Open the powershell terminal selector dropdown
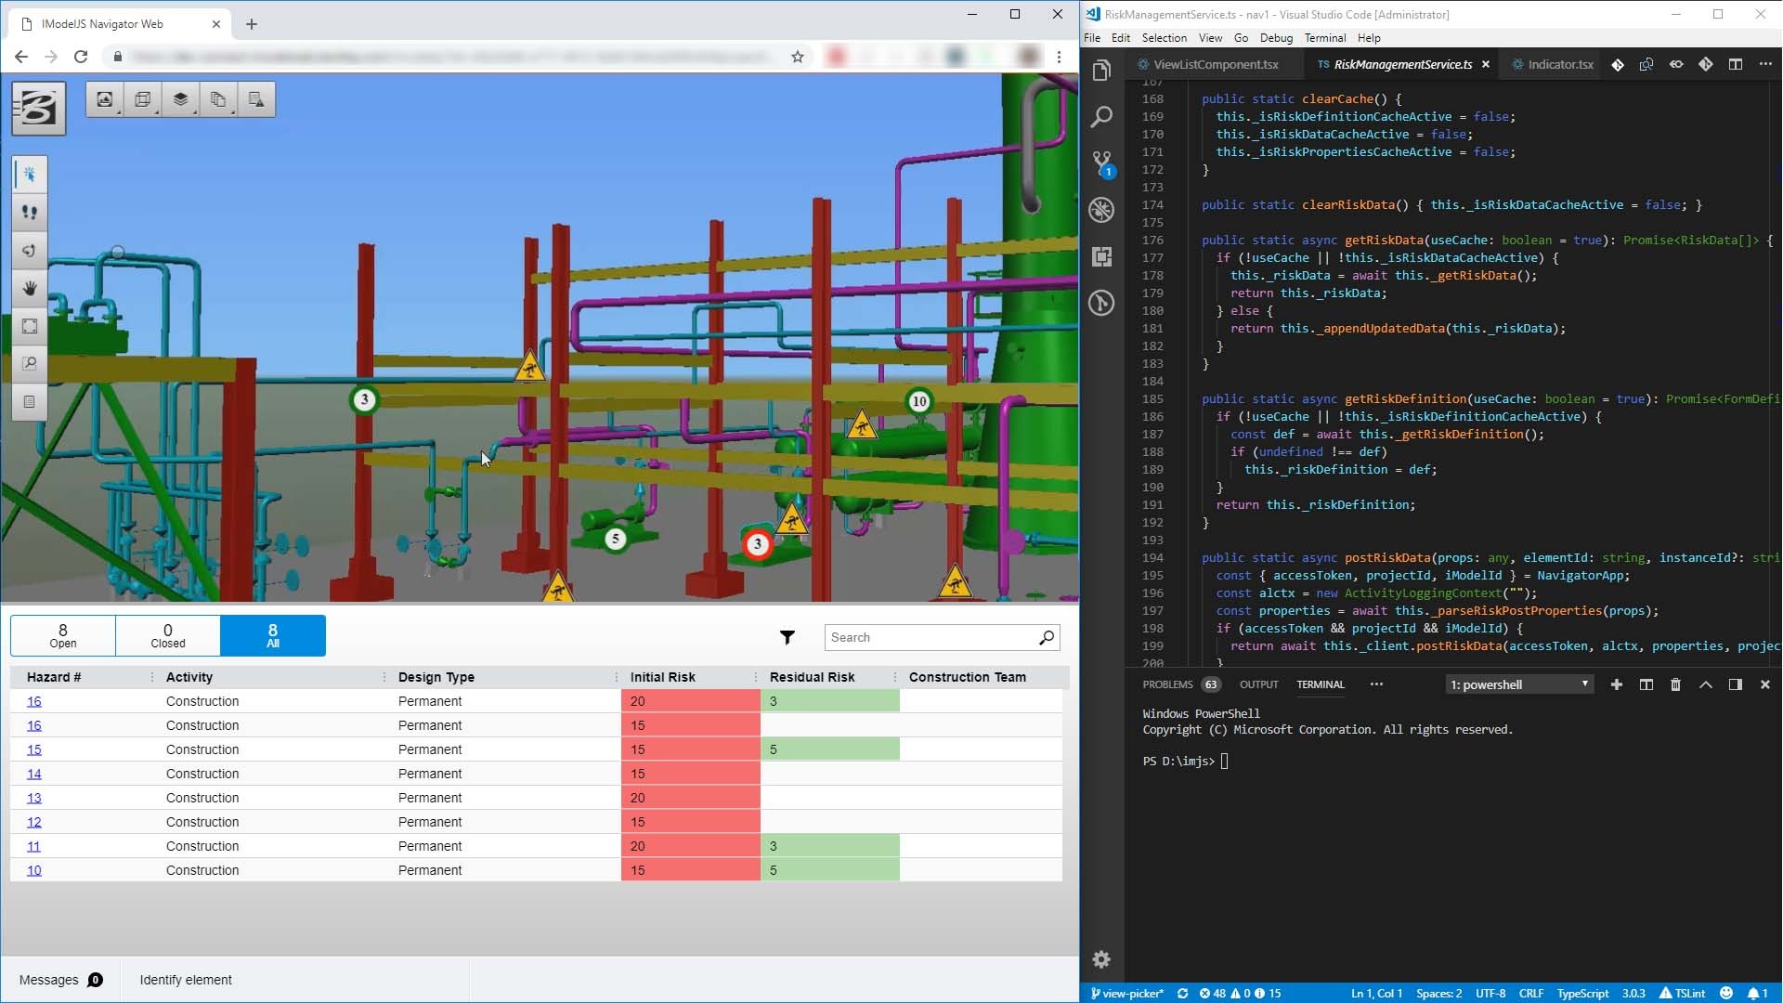This screenshot has height=1003, width=1783. tap(1520, 684)
